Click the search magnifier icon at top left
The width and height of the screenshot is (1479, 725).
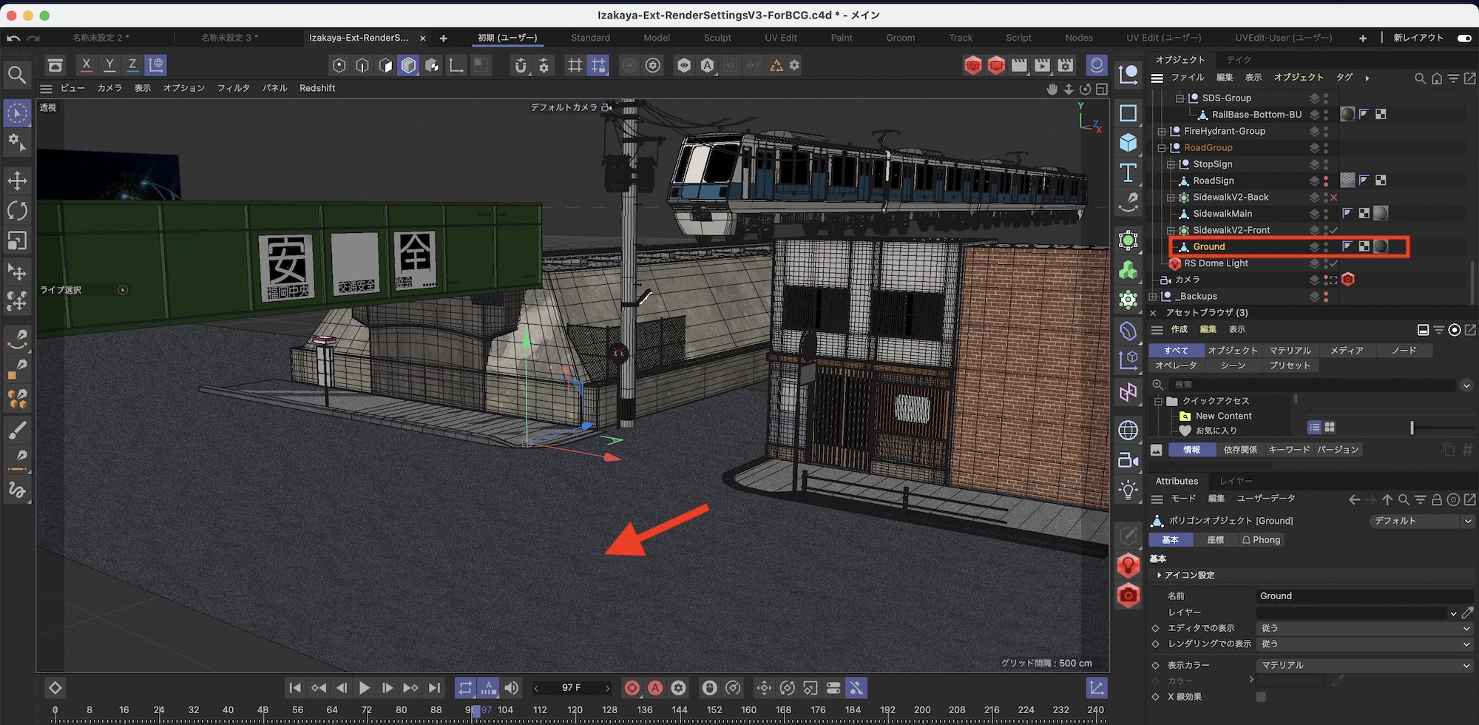17,75
